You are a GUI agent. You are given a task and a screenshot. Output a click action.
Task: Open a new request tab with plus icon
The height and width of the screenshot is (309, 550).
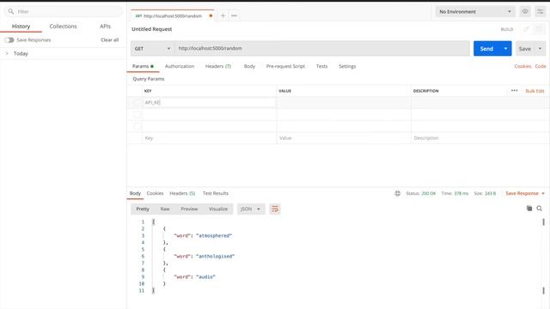pos(223,15)
